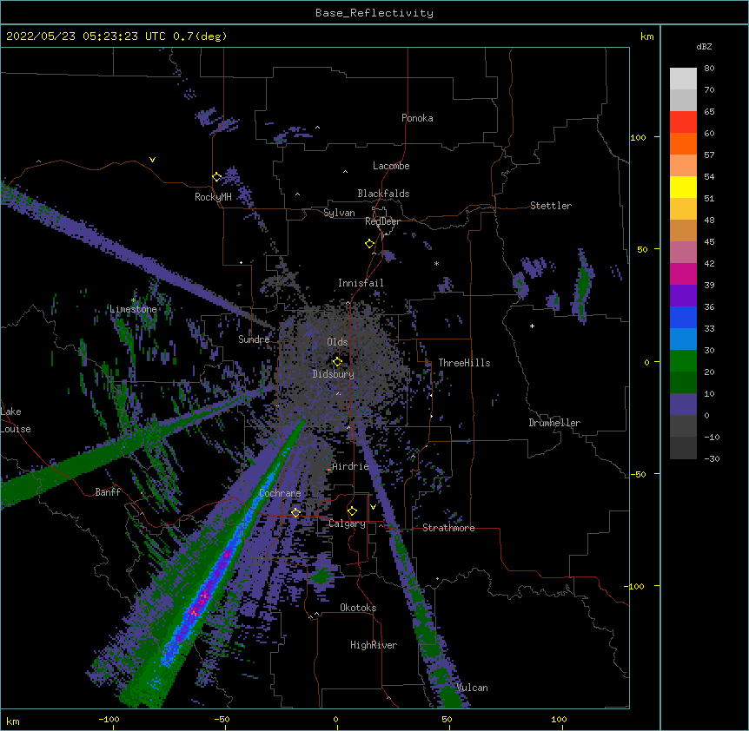The image size is (749, 731).
Task: Click the -30 value at bottom of dBZ scale
Action: click(712, 458)
